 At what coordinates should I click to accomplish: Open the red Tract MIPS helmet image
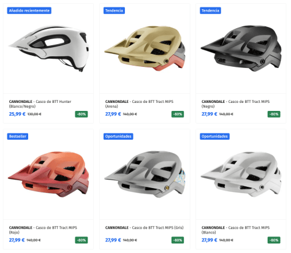[48, 174]
